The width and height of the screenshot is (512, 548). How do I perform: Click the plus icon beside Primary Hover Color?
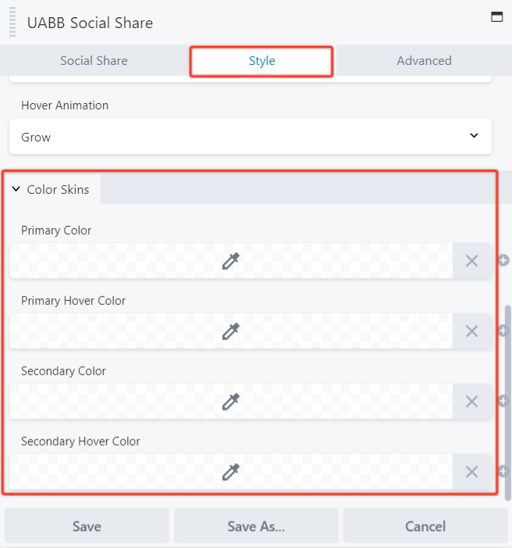click(504, 331)
